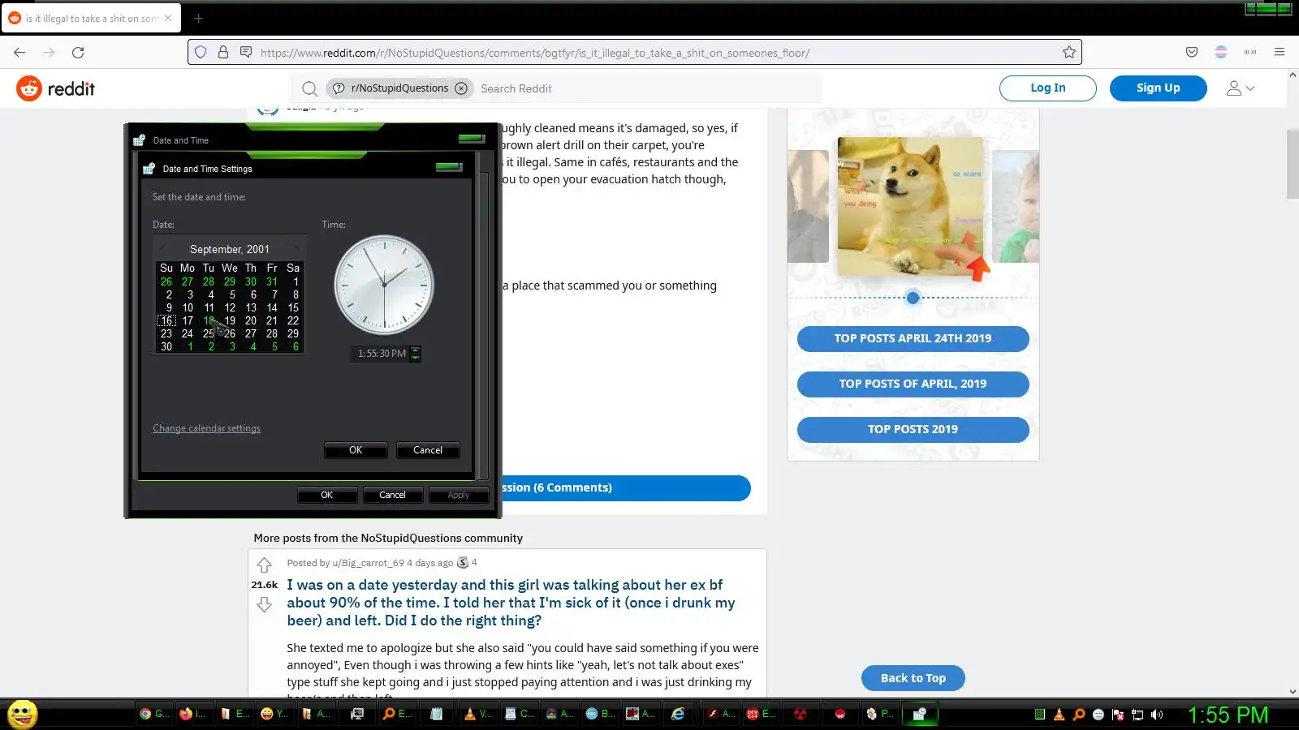Click the blue dot on the carousel slider

[x=913, y=298]
